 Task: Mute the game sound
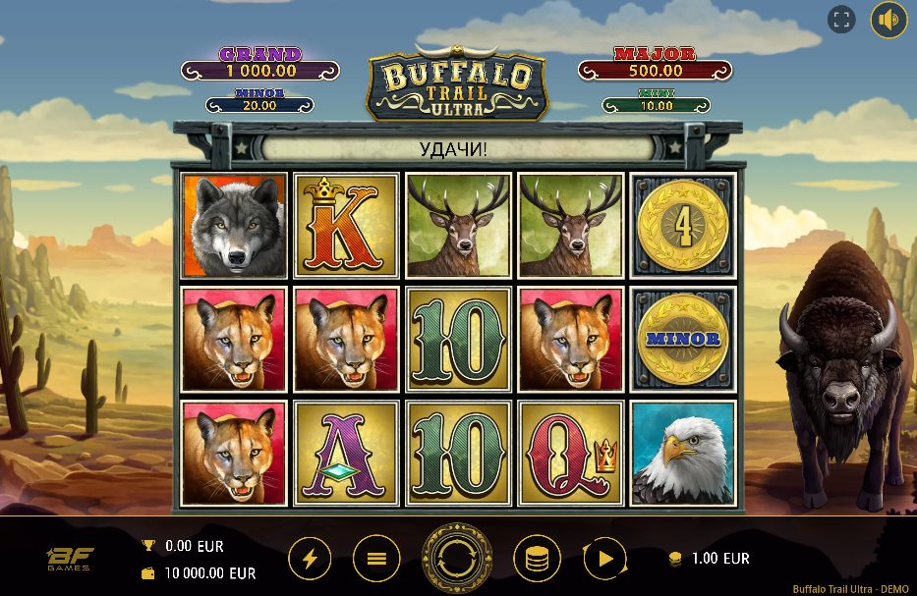coord(888,20)
